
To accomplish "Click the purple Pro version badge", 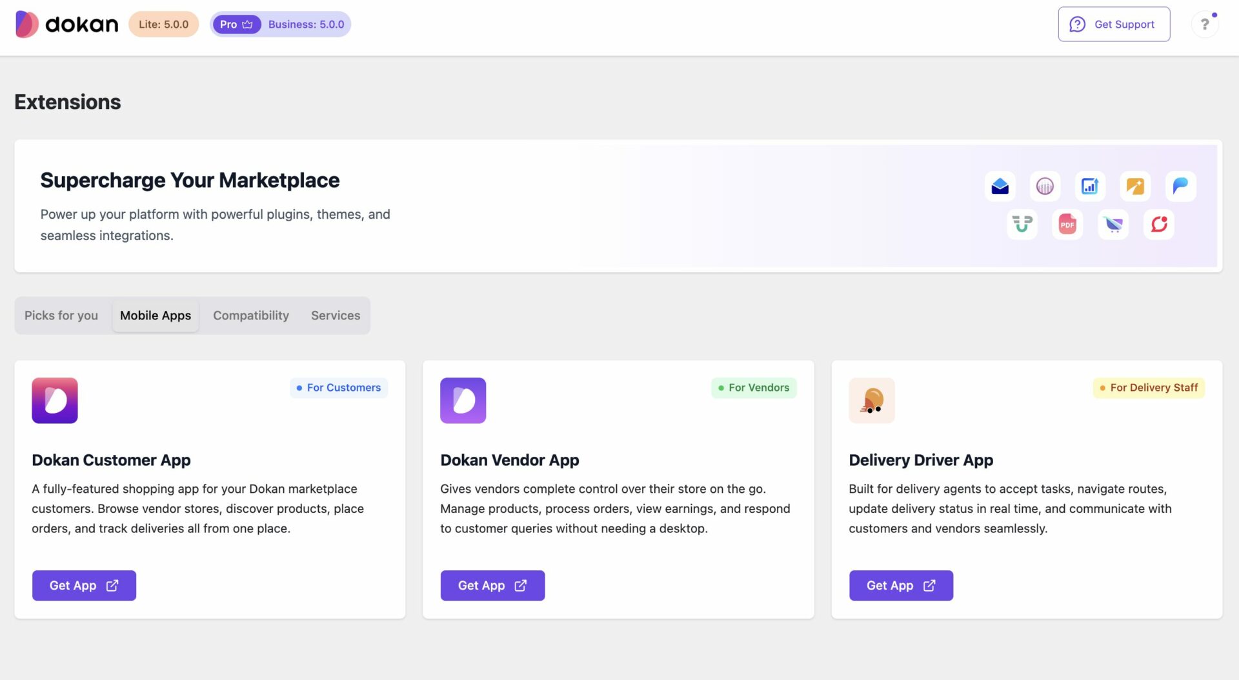I will tap(236, 24).
